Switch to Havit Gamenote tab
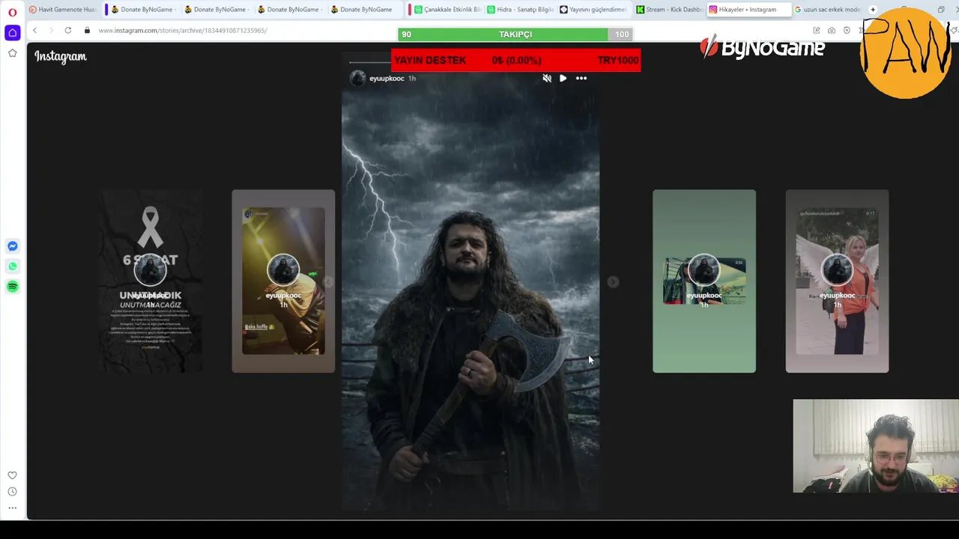The image size is (959, 539). click(62, 10)
